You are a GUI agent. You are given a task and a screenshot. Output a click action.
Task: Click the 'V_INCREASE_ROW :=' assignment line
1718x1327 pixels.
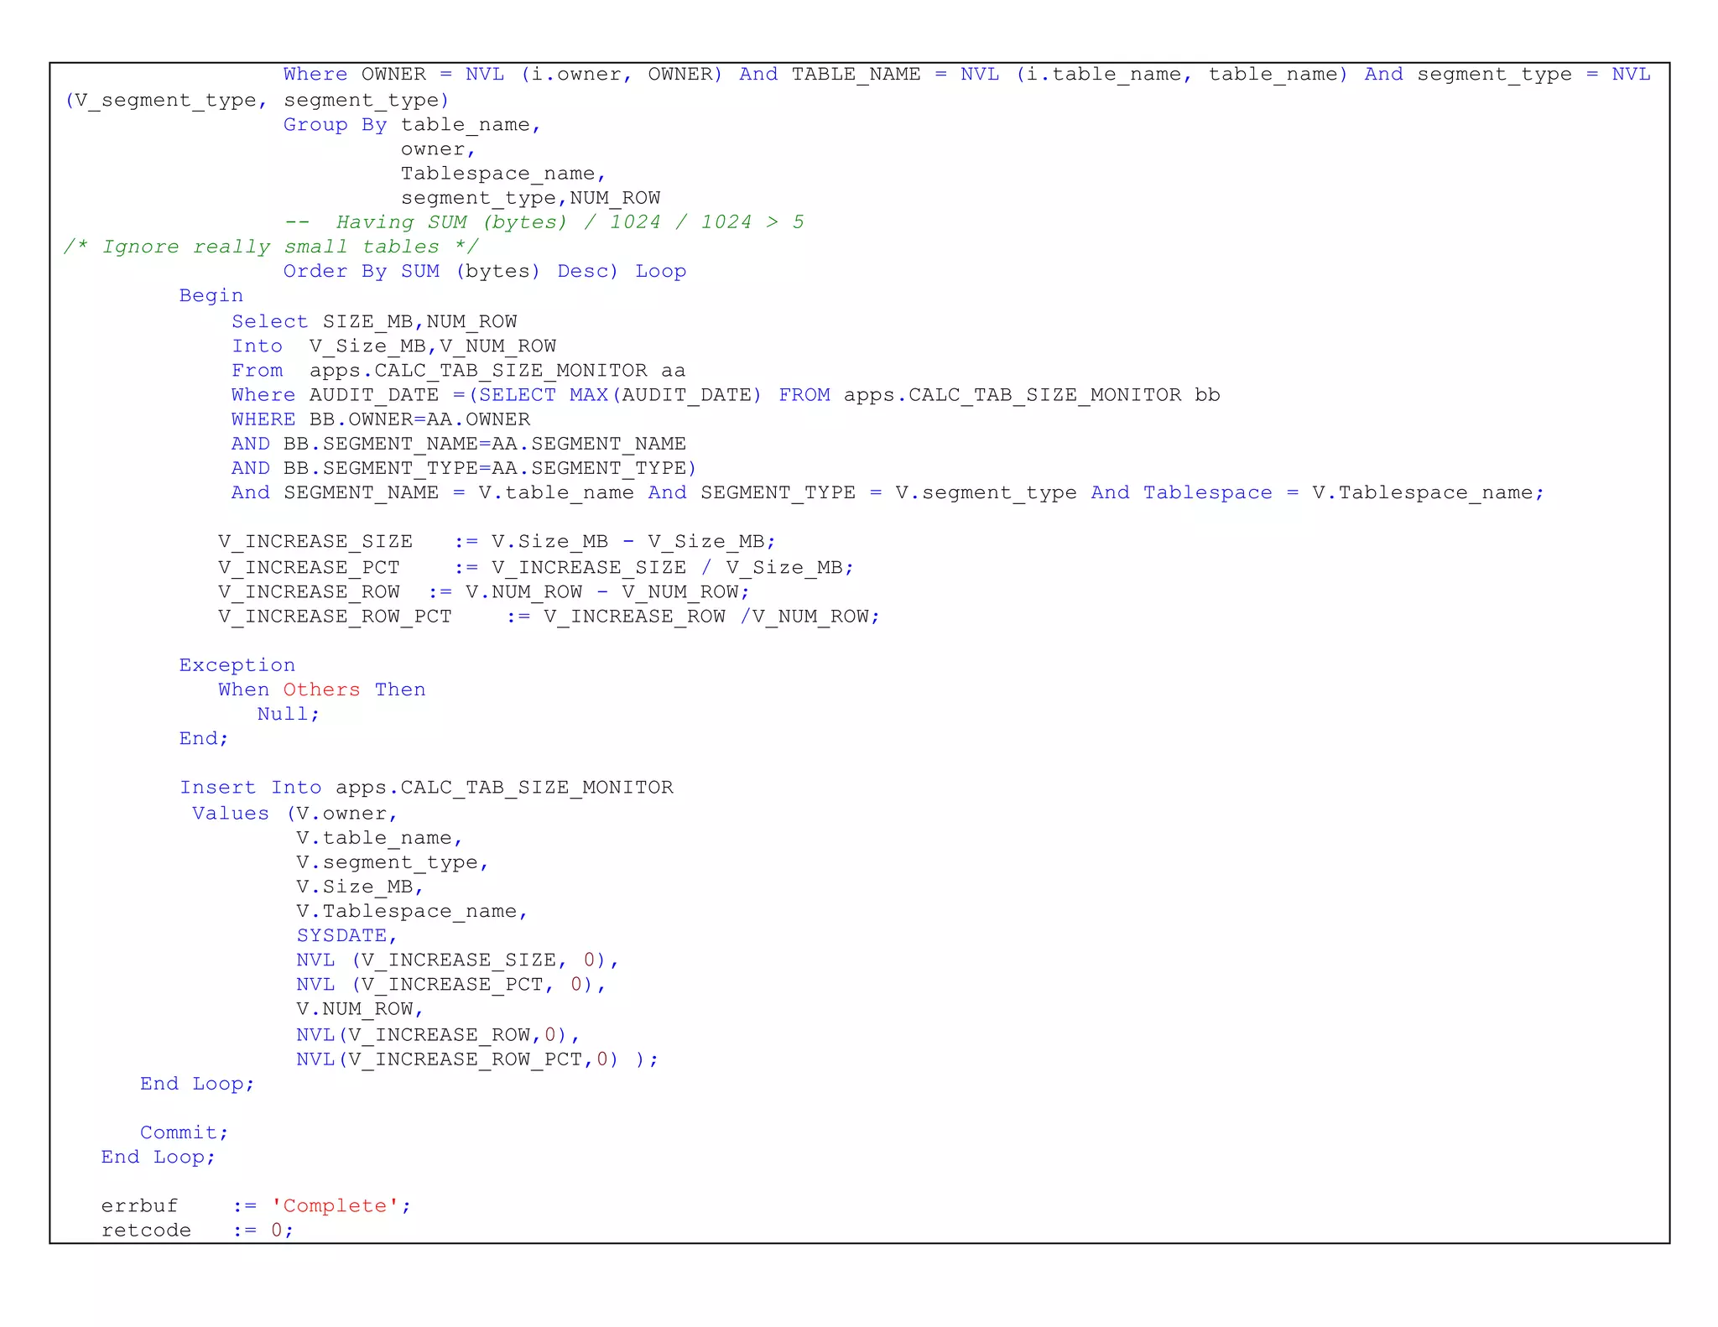484,591
